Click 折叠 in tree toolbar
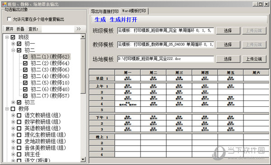Image resolution: width=271 pixels, height=165 pixels. click(x=20, y=29)
